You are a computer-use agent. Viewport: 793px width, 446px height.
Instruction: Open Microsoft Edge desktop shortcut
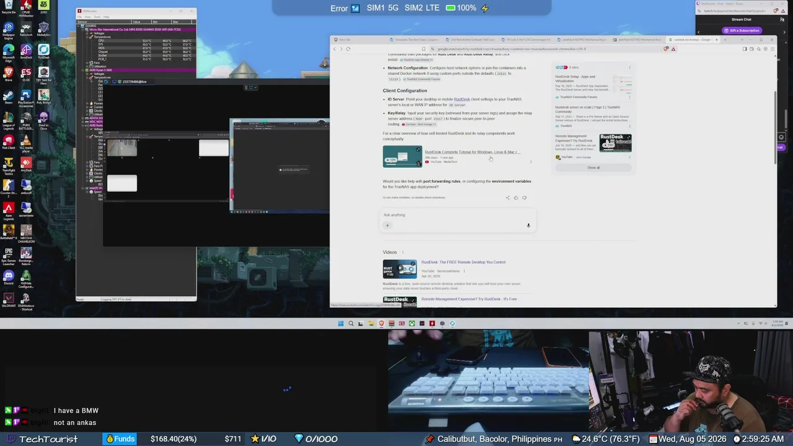tap(9, 52)
